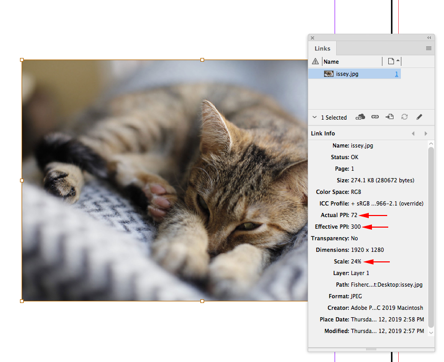Click the Update Link refresh icon

pyautogui.click(x=405, y=116)
